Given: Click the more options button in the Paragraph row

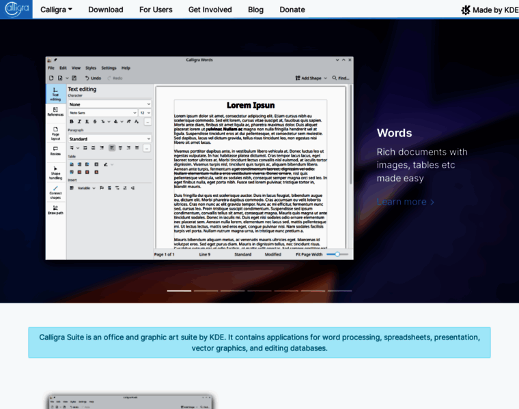Looking at the screenshot, I should click(x=148, y=148).
